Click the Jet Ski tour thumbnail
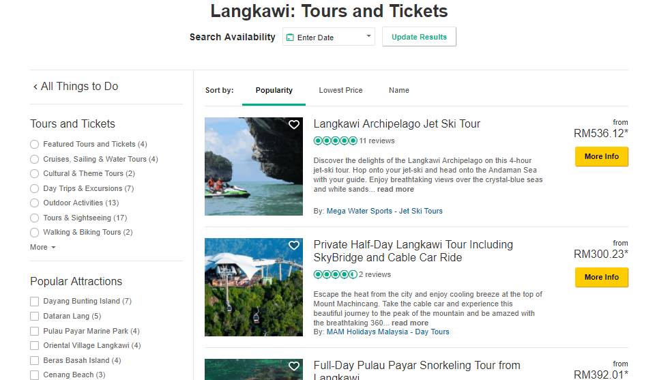This screenshot has height=380, width=672. point(254,166)
